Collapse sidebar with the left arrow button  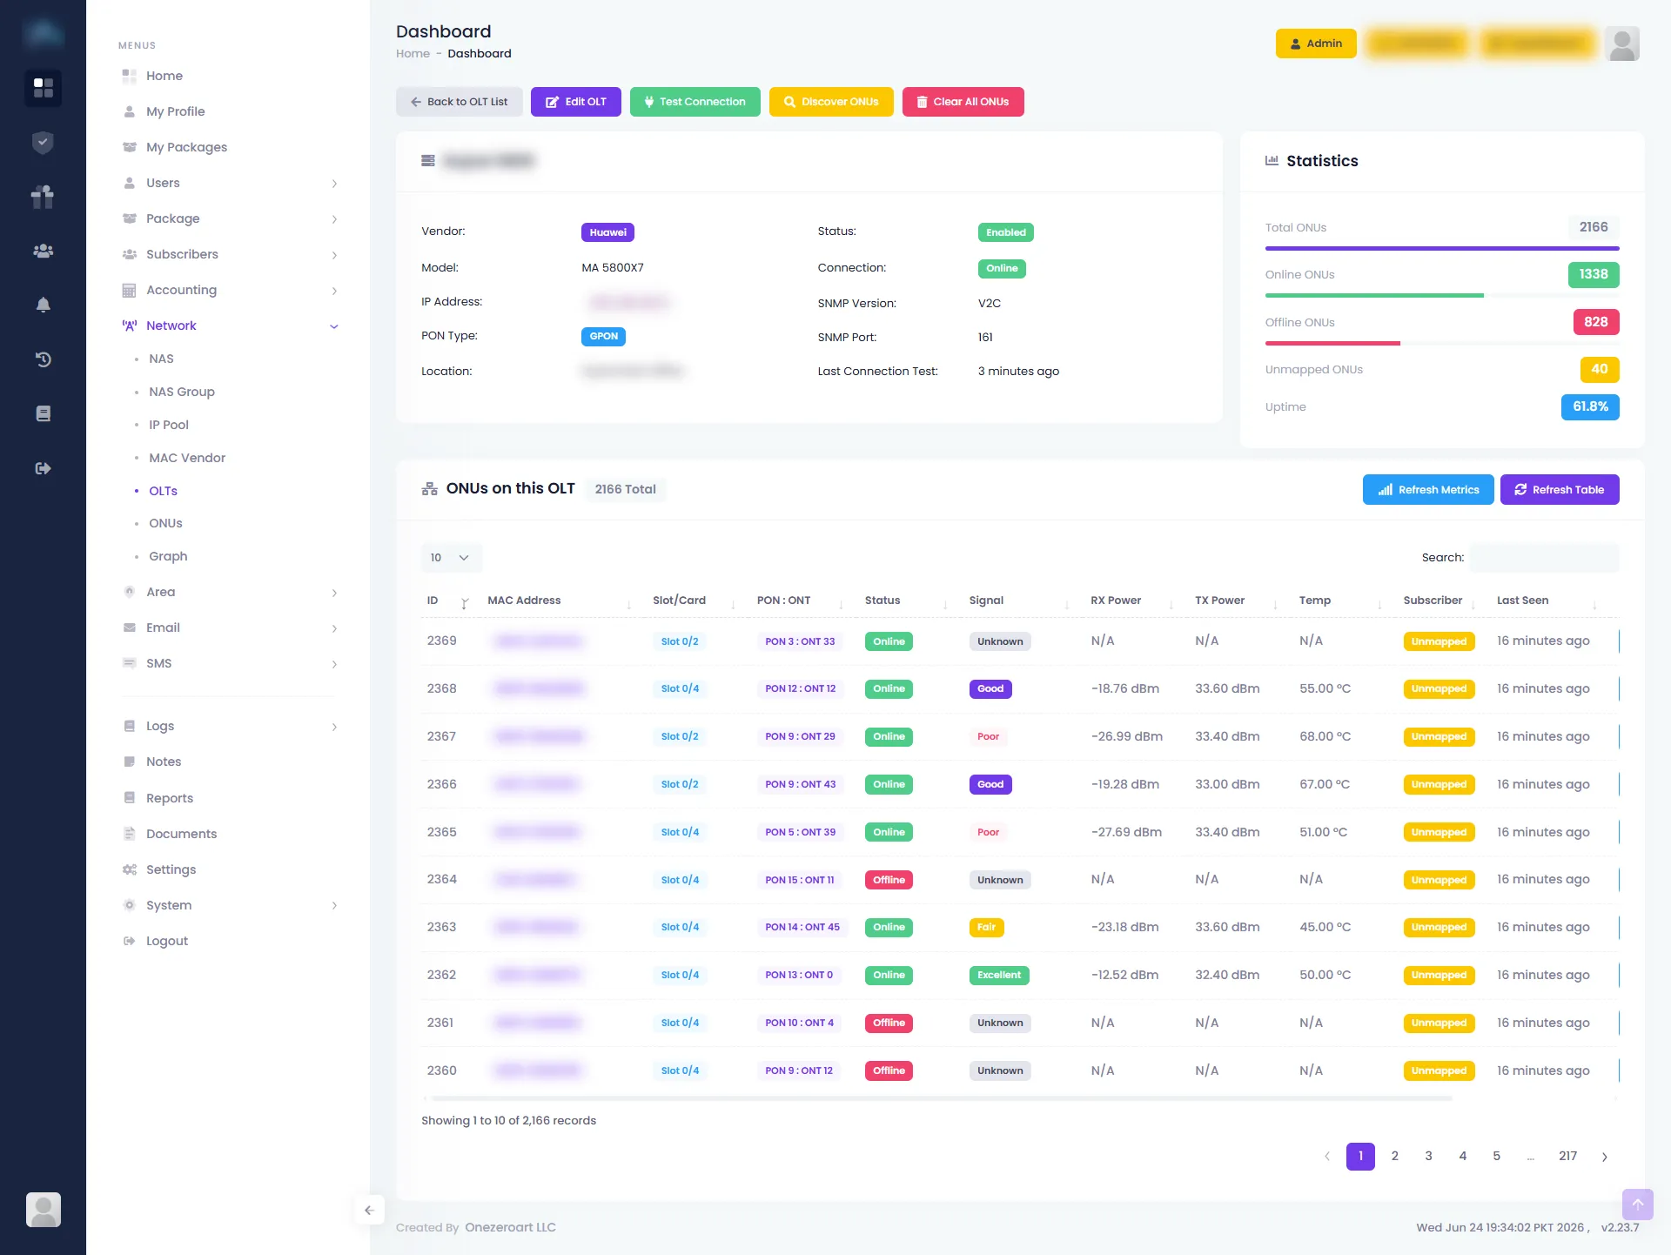[369, 1210]
